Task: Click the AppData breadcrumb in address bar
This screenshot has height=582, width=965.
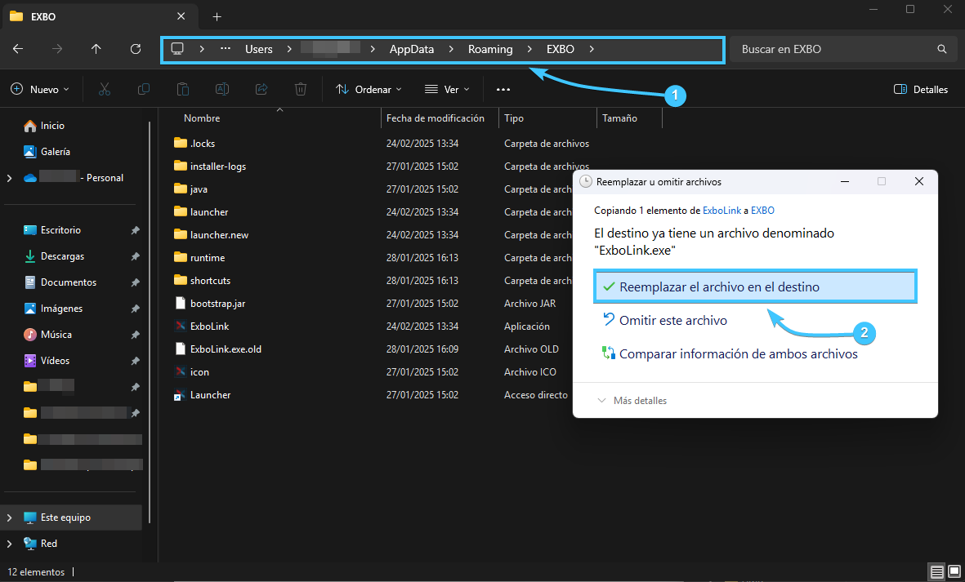Action: (x=412, y=49)
